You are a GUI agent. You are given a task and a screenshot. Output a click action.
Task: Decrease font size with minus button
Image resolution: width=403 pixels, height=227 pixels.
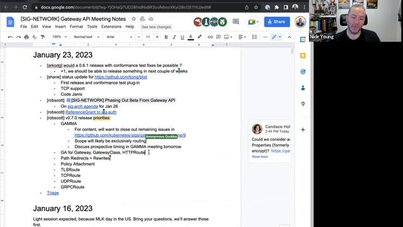tap(139, 37)
